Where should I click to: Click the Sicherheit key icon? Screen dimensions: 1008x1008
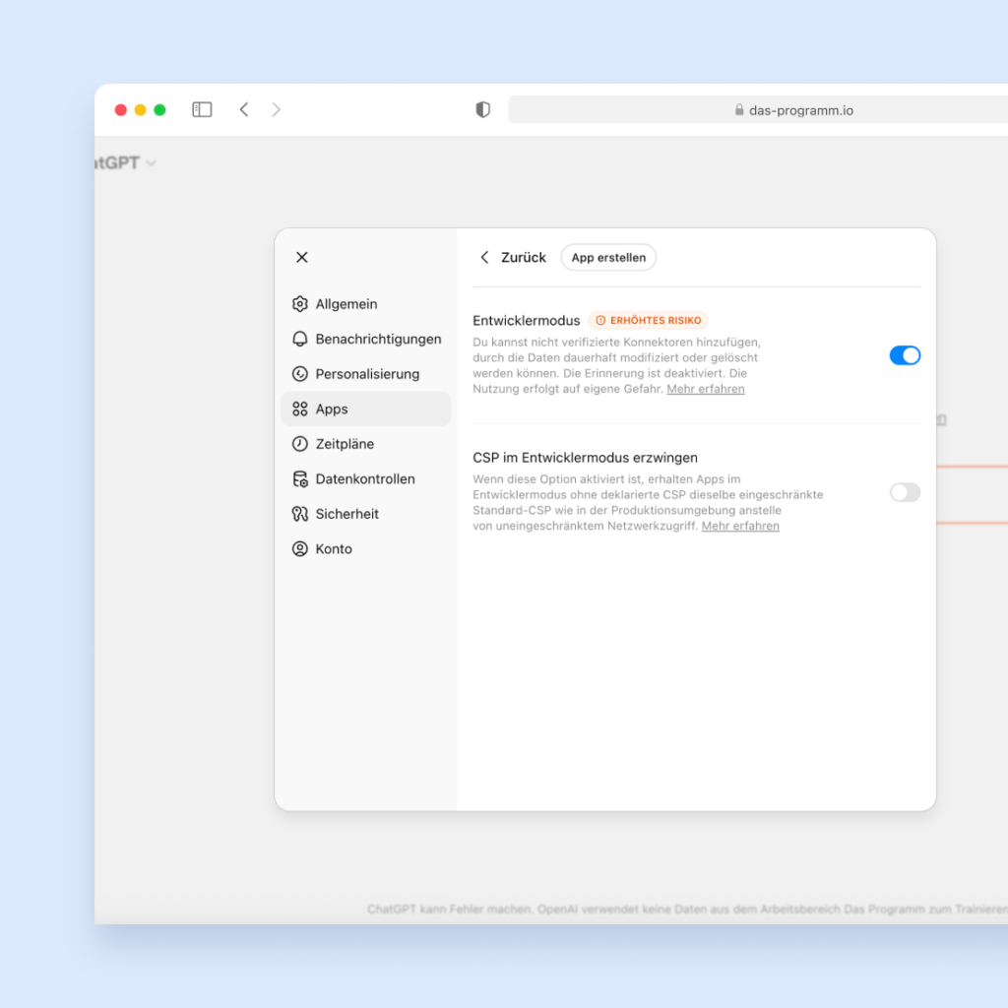click(x=300, y=514)
